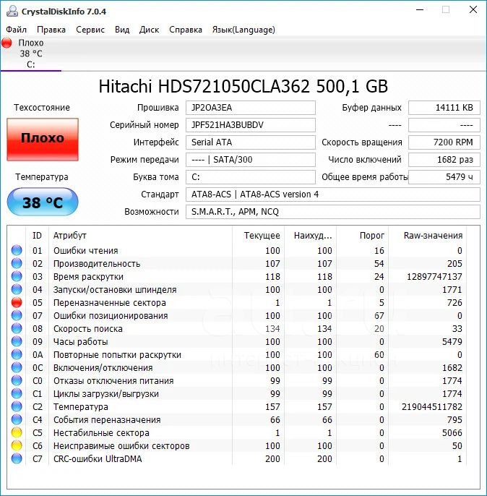
Task: Click status icon for 04 Запуски/остановки шпинделя
Action: coord(17,289)
